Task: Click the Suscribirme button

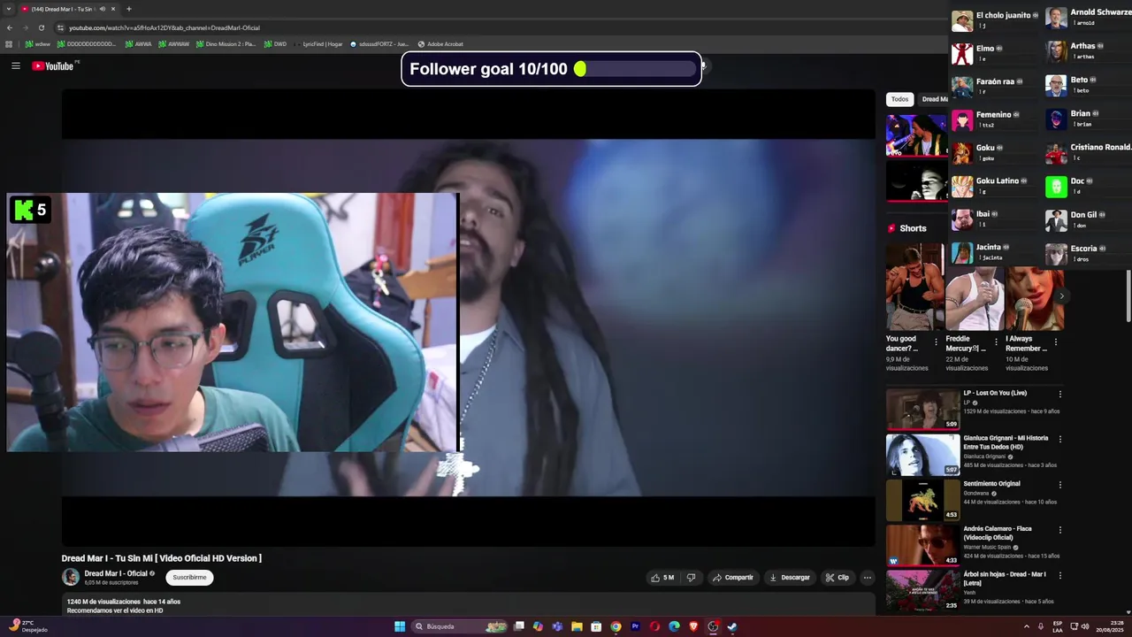Action: click(x=189, y=578)
